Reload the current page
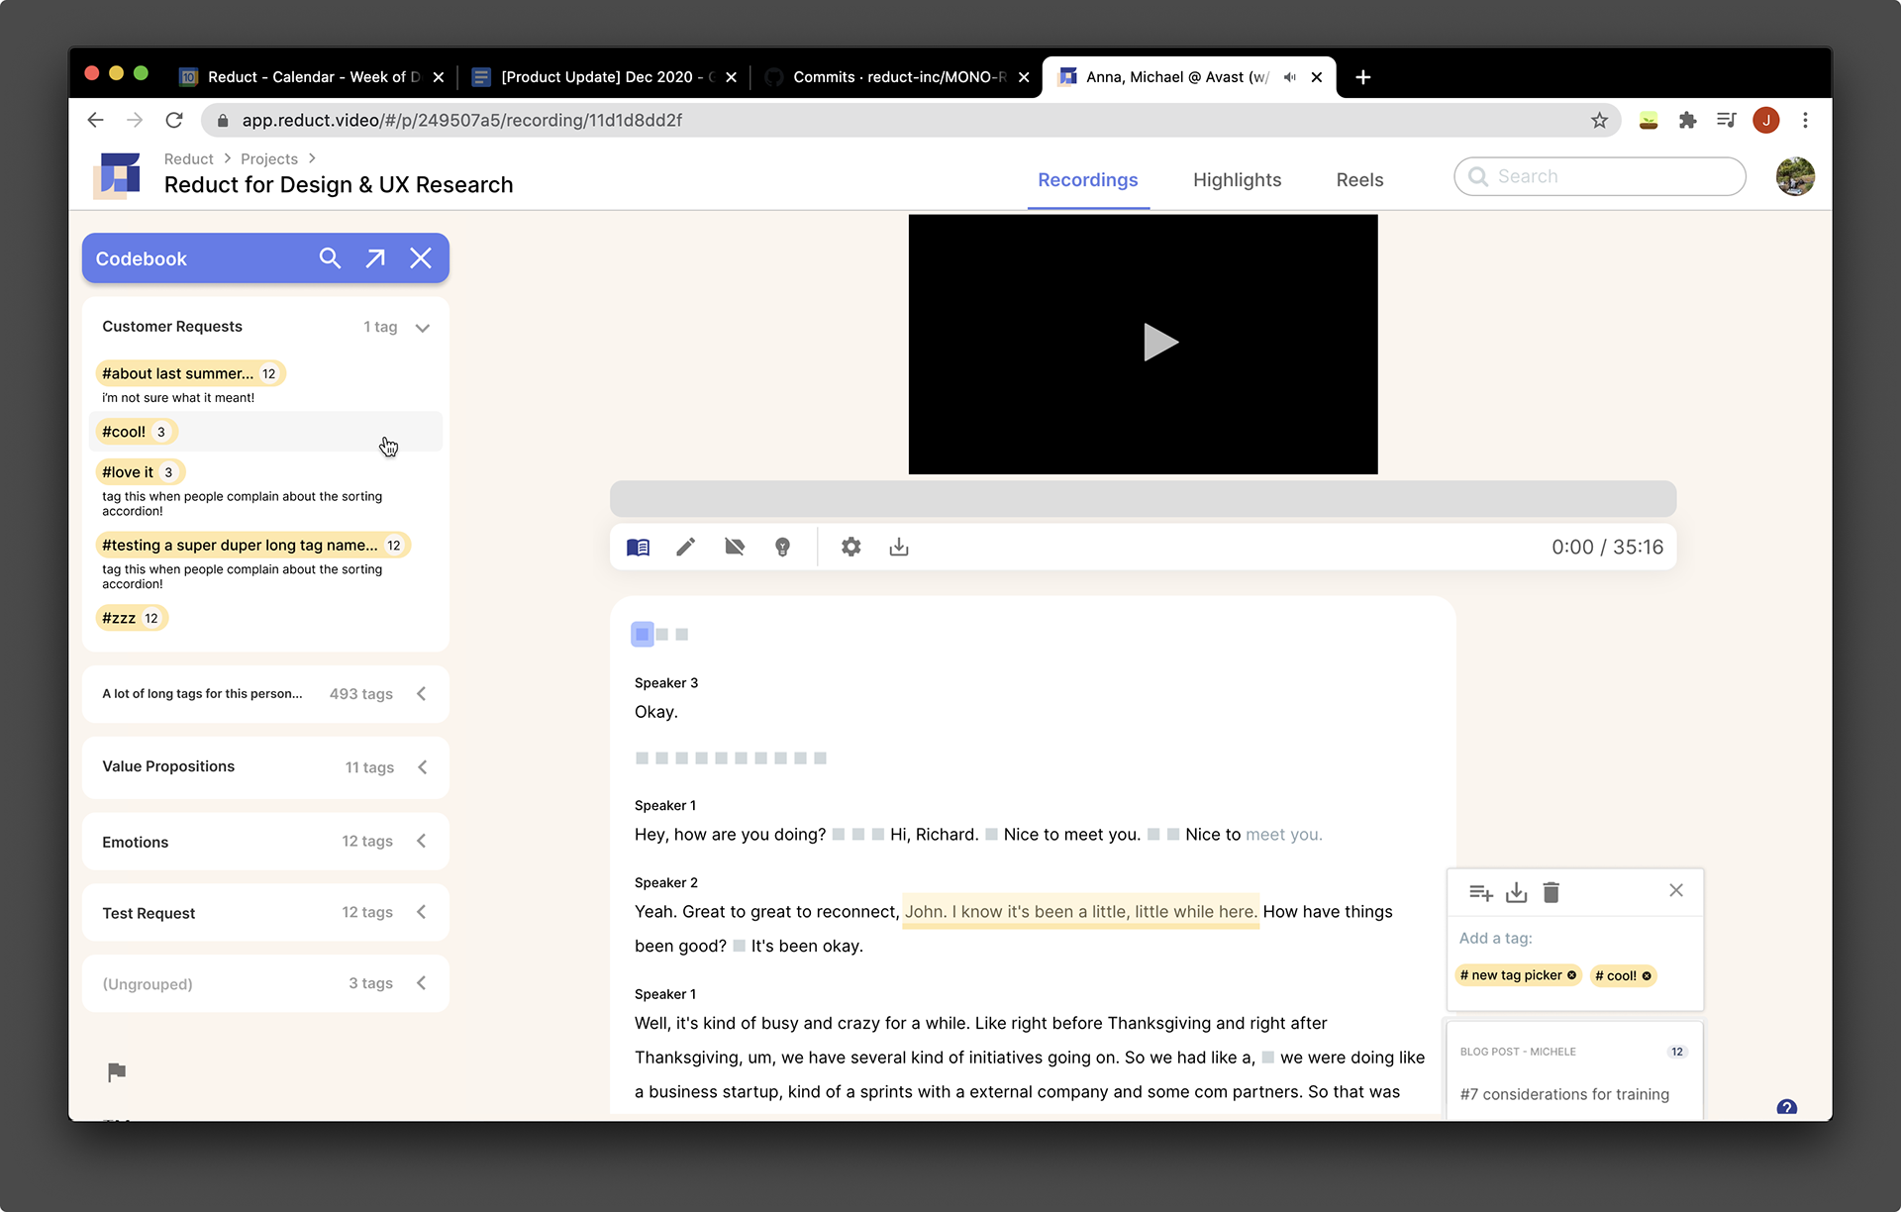Screen dimensions: 1901x1212 (174, 120)
